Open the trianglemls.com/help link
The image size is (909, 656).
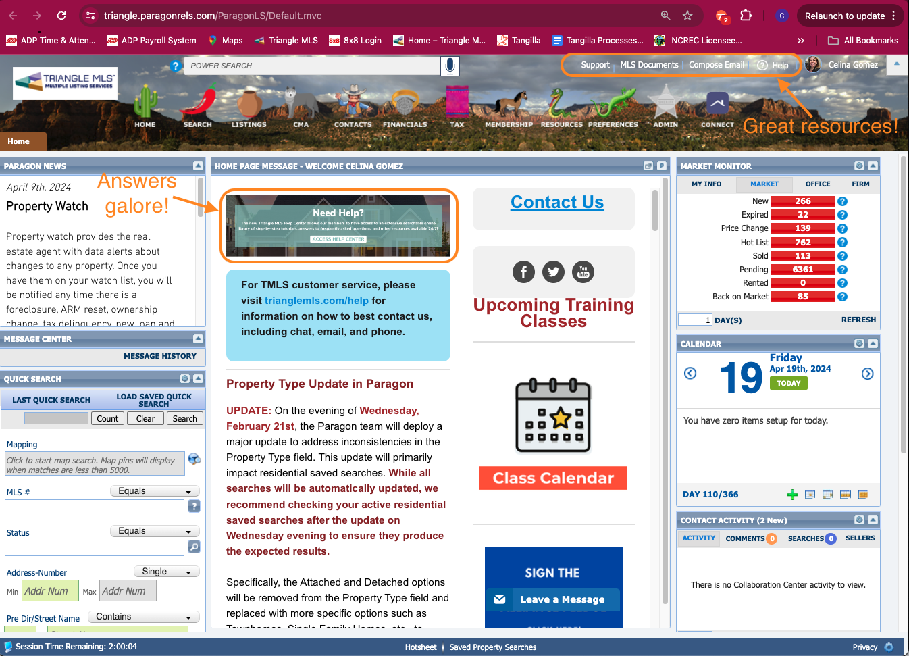317,301
